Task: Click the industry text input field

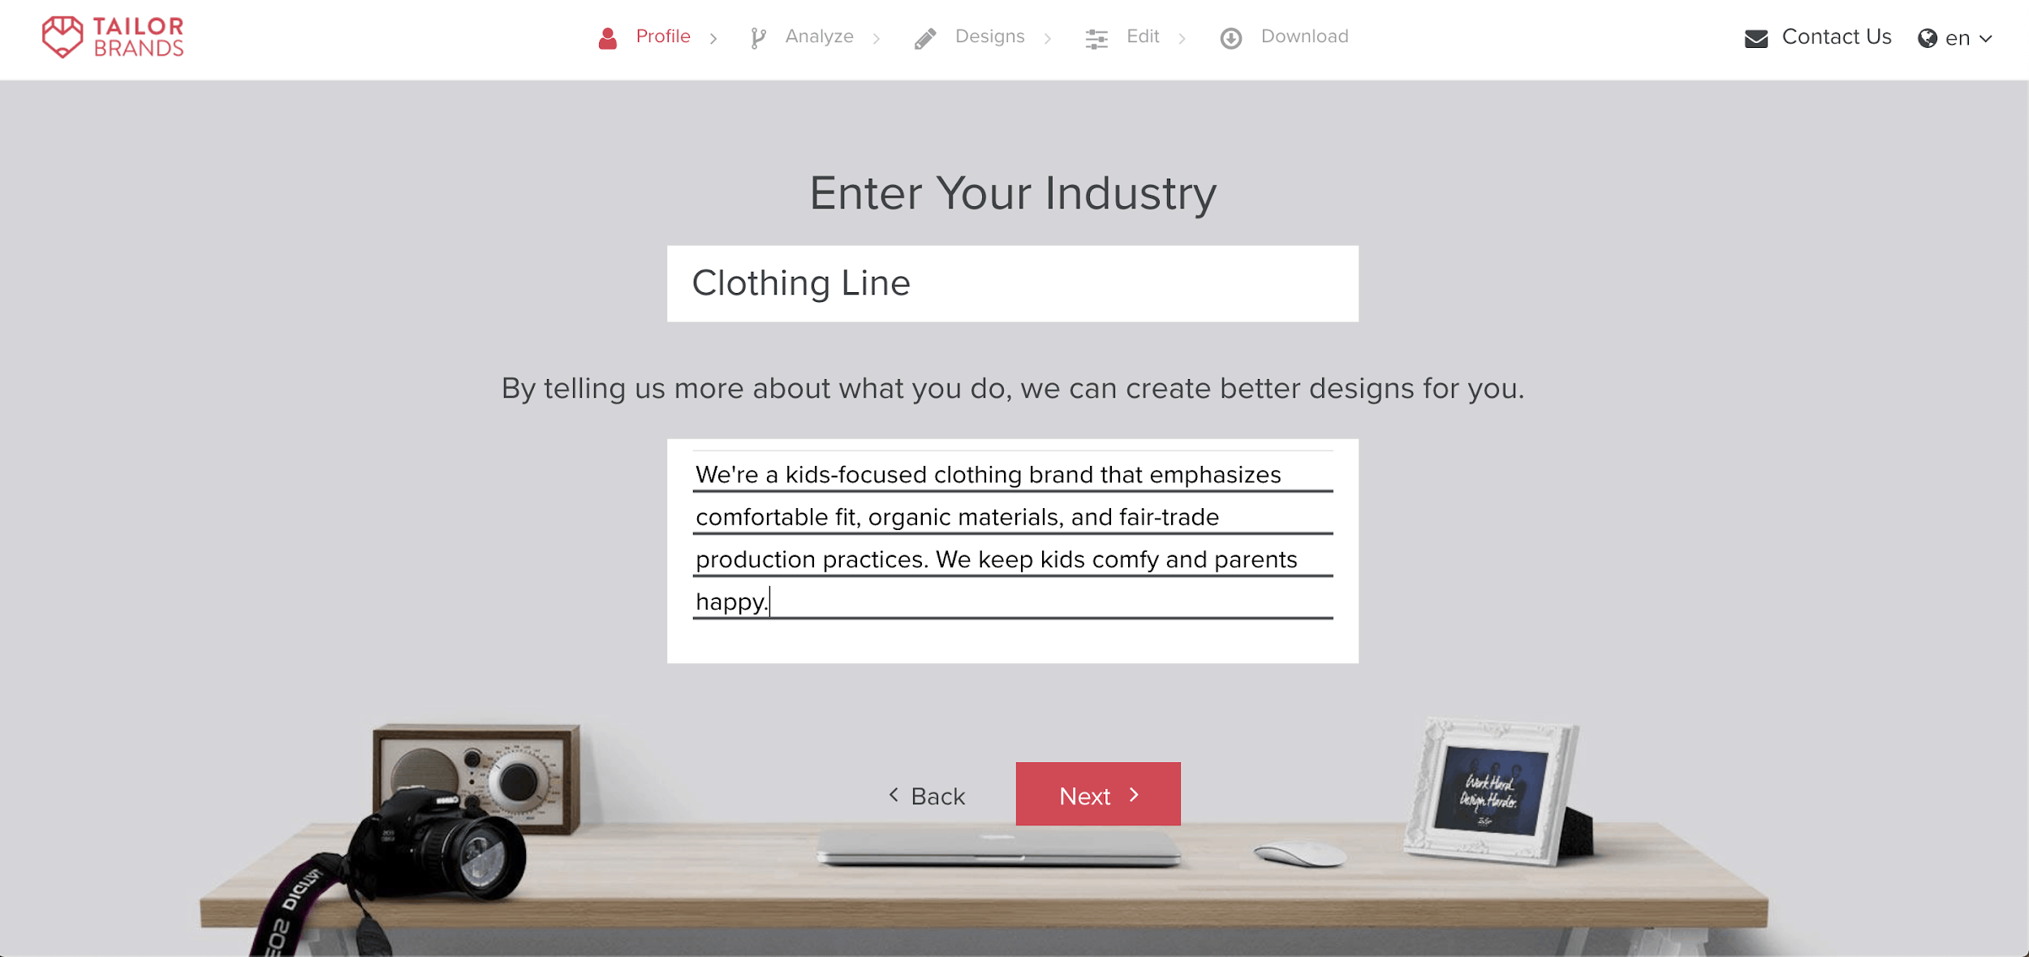Action: coord(1012,281)
